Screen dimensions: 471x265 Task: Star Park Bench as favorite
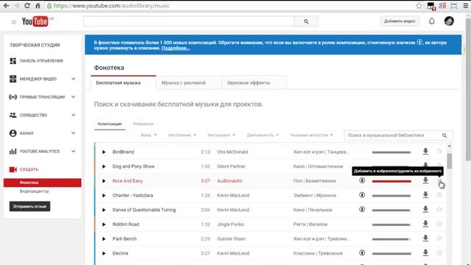pos(439,239)
